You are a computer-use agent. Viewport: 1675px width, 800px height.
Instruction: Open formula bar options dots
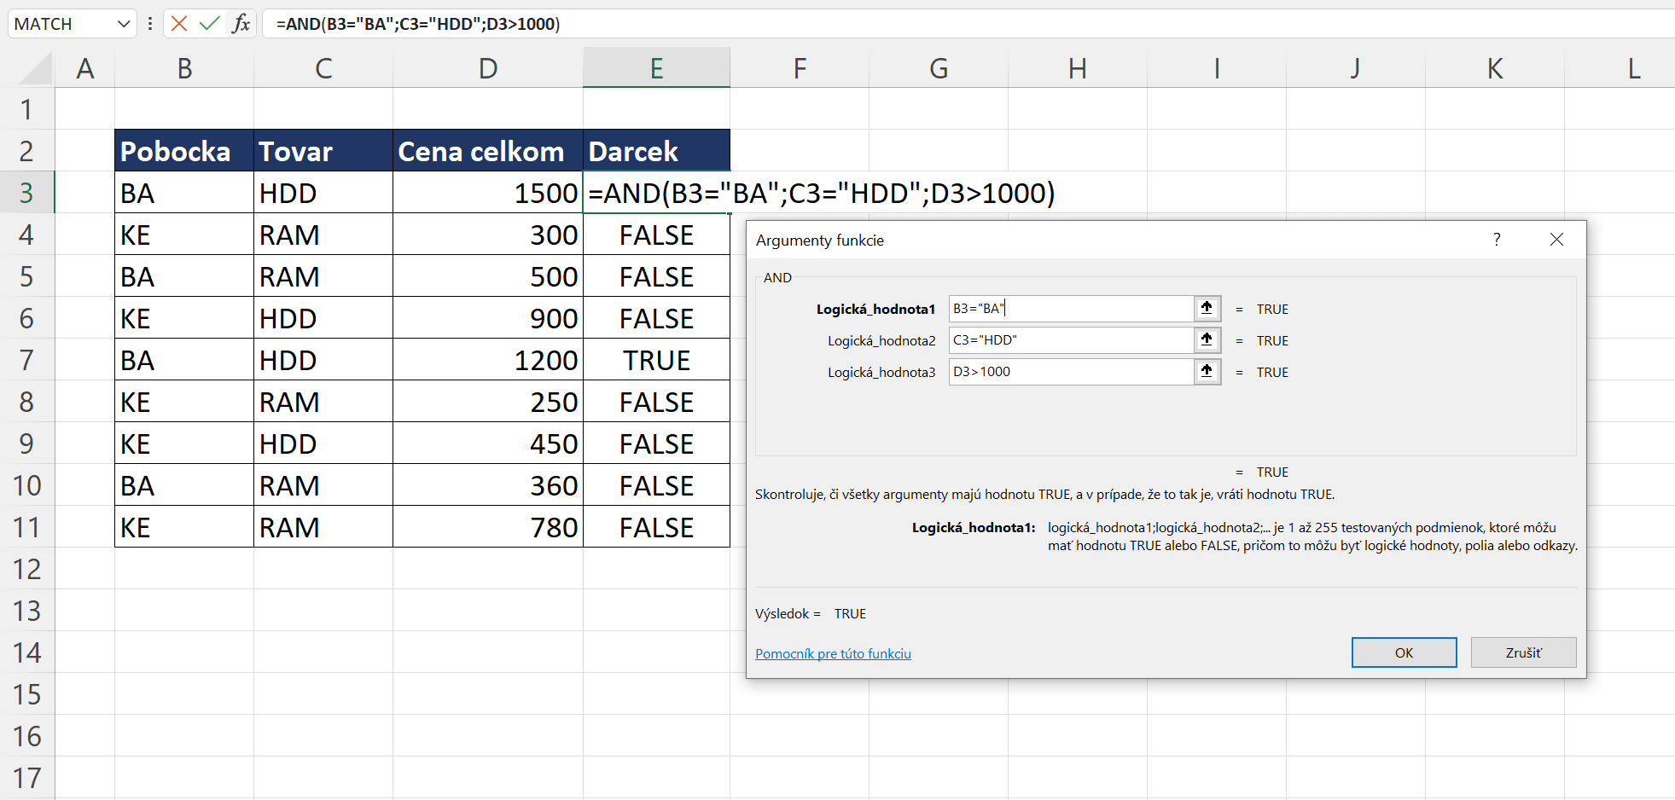150,23
